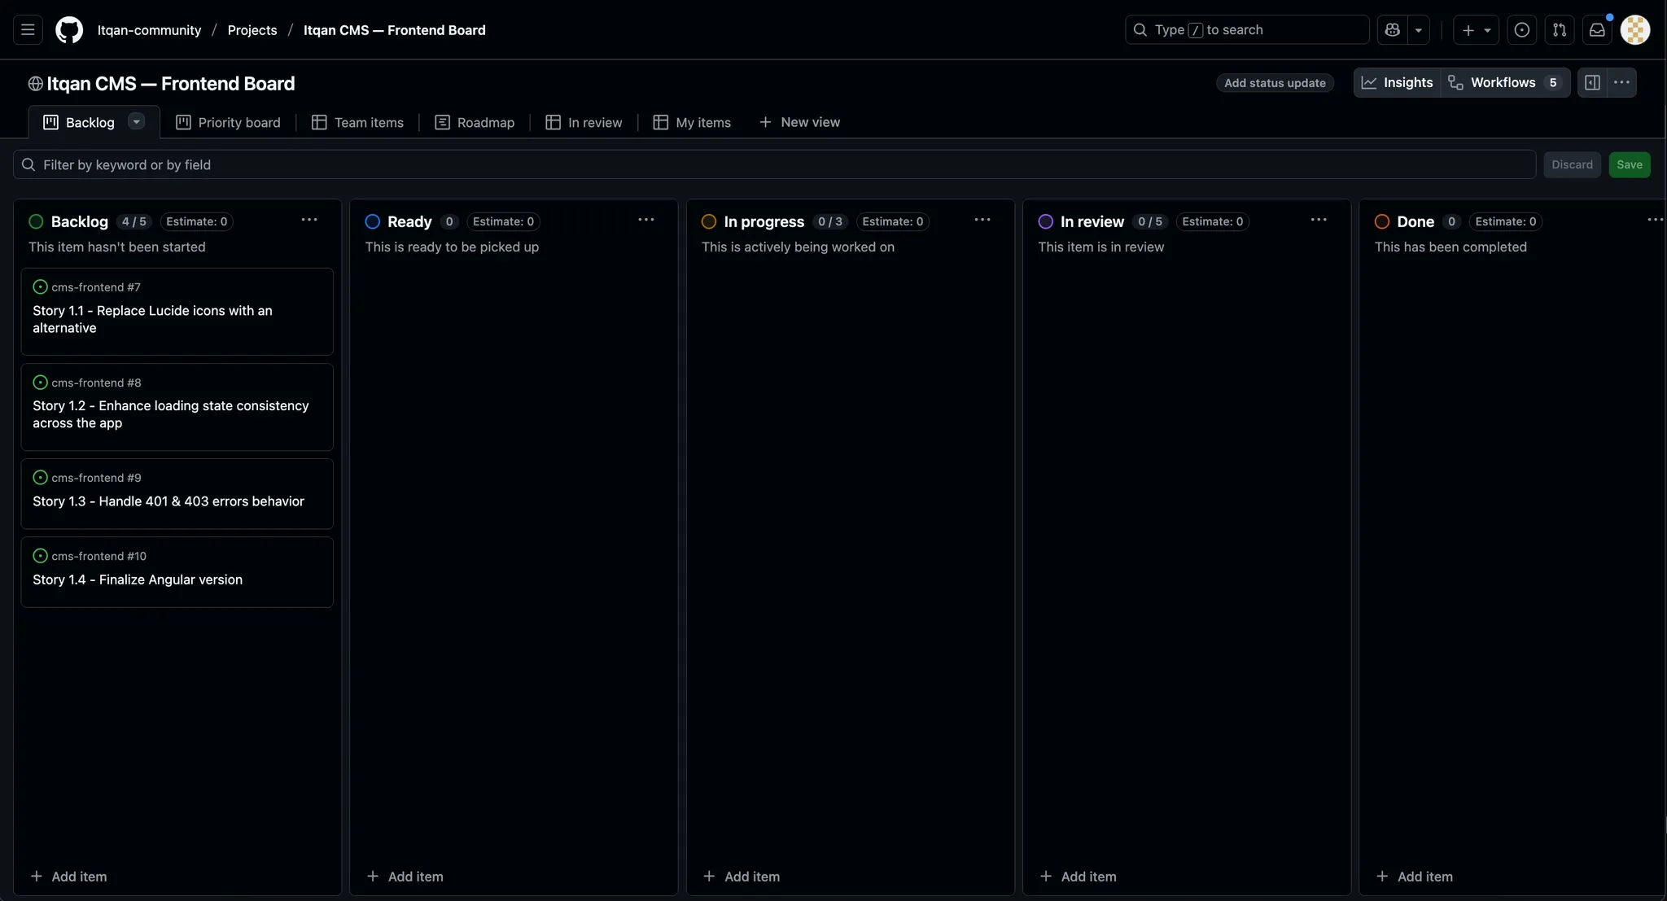Open the hamburger navigation menu
Image resolution: width=1667 pixels, height=901 pixels.
pyautogui.click(x=28, y=30)
